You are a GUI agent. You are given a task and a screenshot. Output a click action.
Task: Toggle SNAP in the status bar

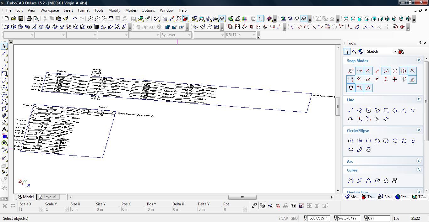[x=283, y=218]
